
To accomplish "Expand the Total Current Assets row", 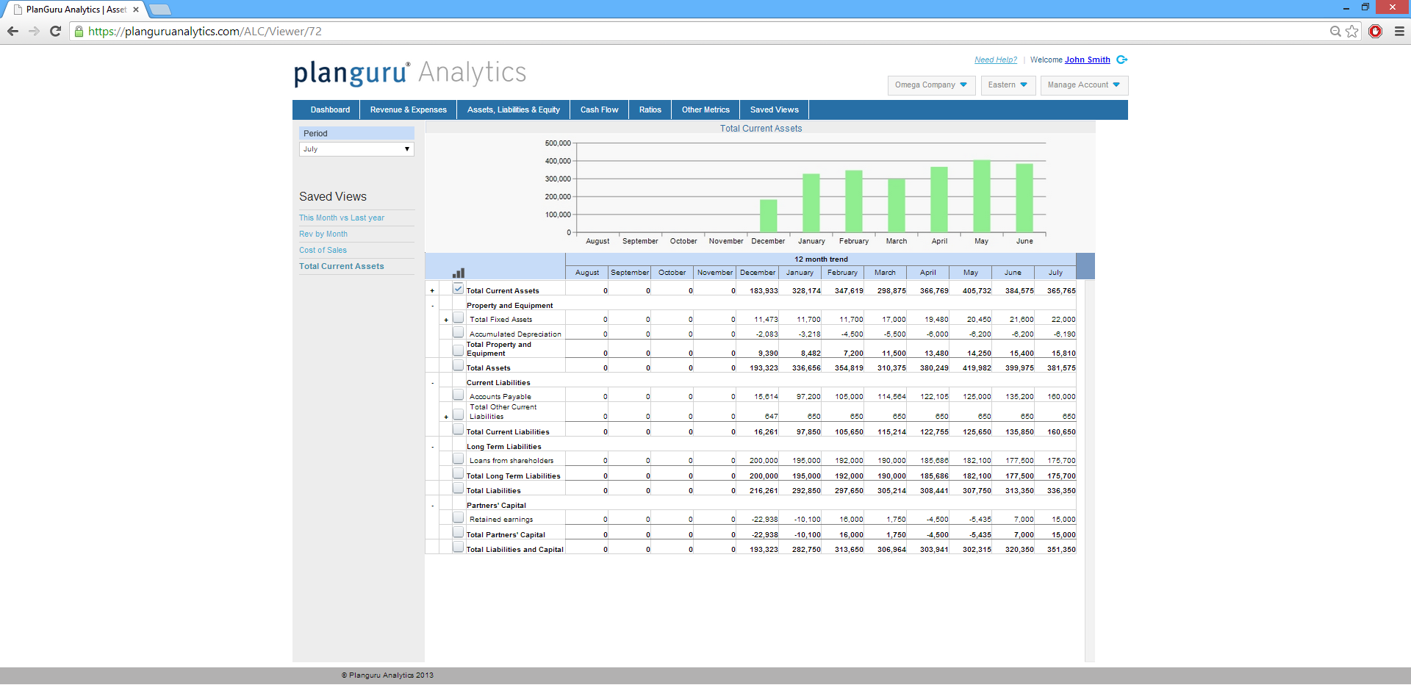I will (x=432, y=291).
